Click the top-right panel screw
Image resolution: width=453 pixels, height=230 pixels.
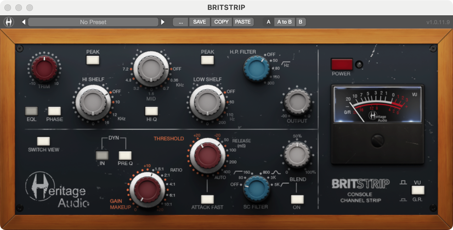coord(433,49)
